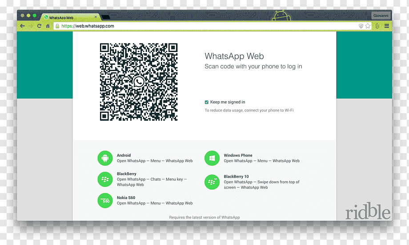Click the window's green maximize button
The width and height of the screenshot is (409, 245).
point(34,16)
